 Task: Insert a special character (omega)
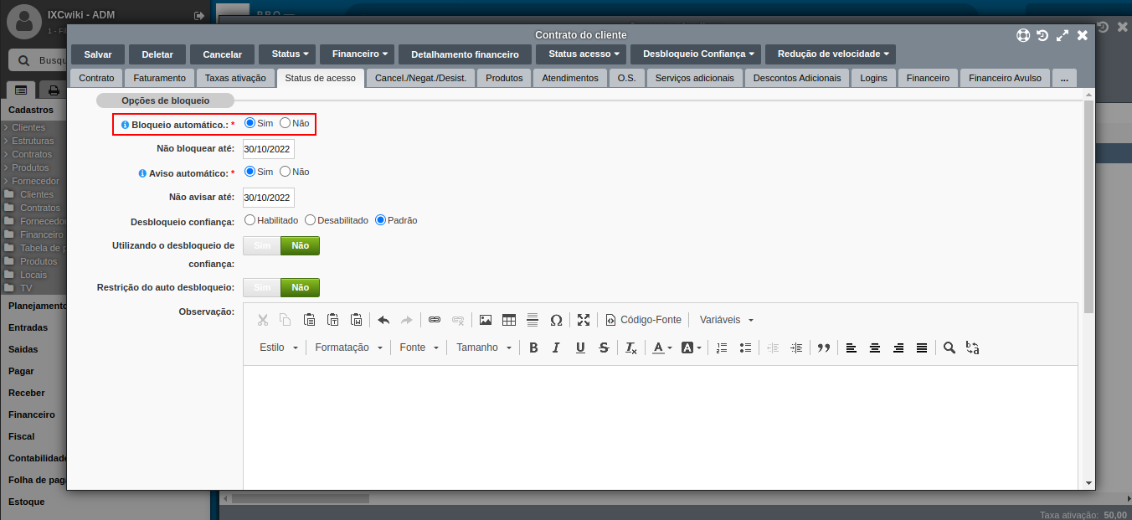coord(556,320)
